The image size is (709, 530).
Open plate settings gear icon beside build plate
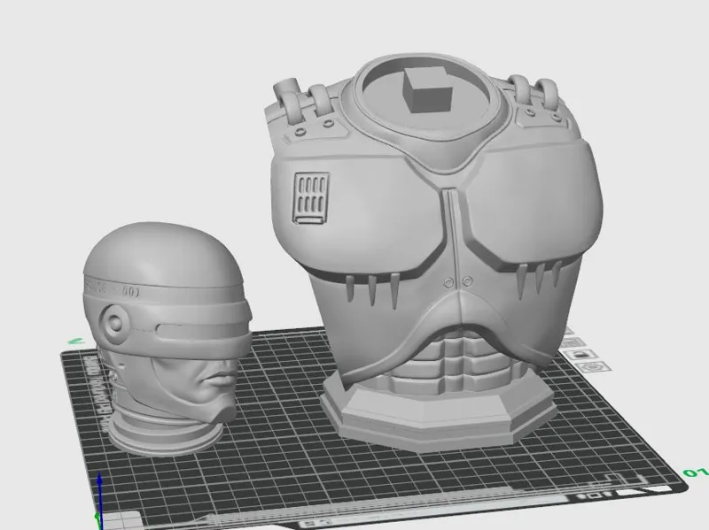(593, 365)
